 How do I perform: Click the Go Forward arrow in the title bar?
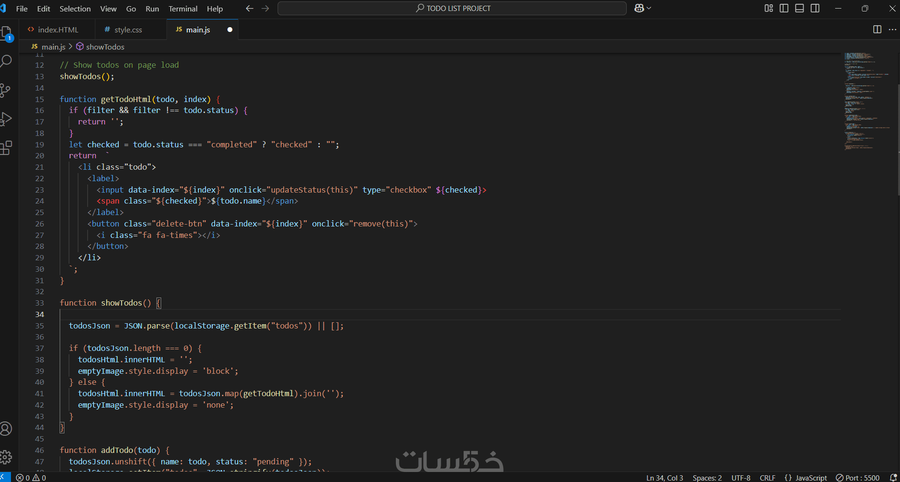(x=266, y=9)
